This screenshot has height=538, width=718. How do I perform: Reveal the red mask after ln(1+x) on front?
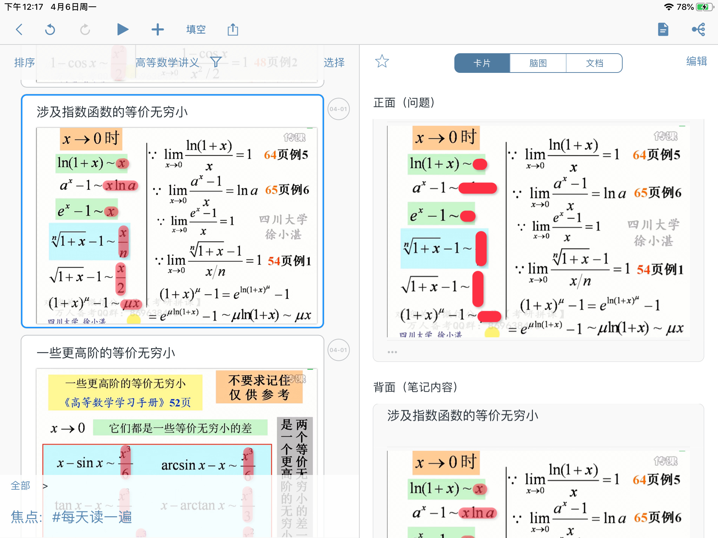pos(480,164)
